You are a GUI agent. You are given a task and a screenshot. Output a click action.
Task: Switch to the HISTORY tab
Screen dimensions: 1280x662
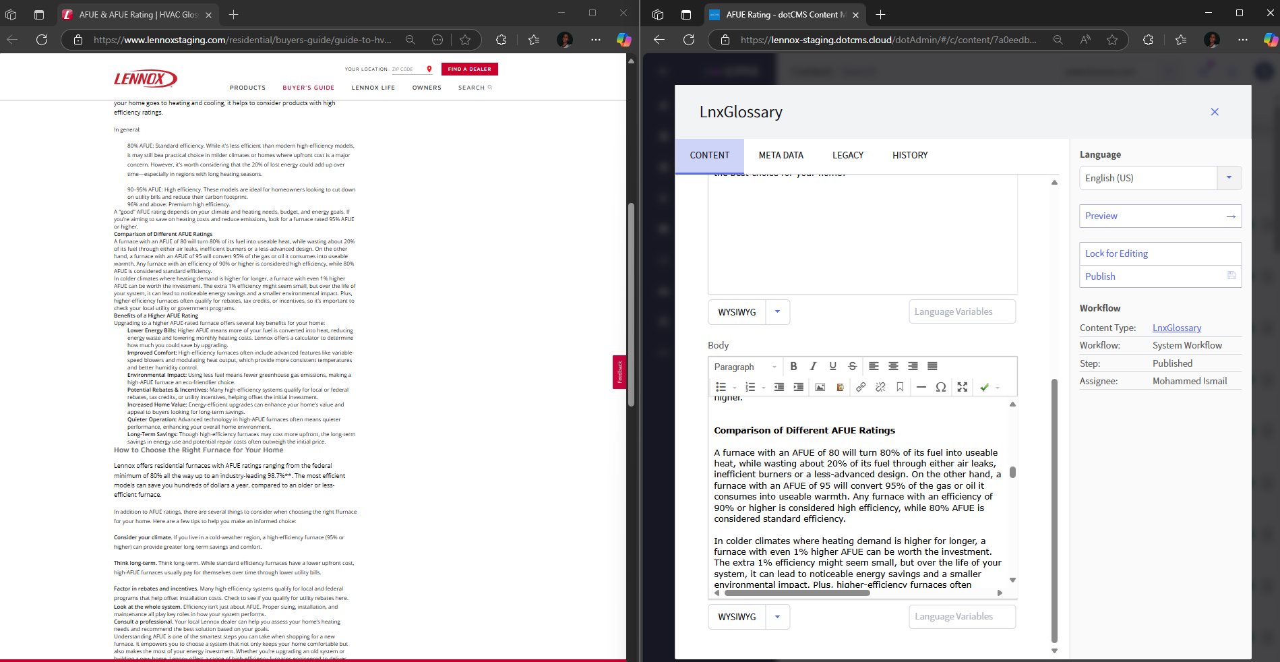(x=910, y=155)
